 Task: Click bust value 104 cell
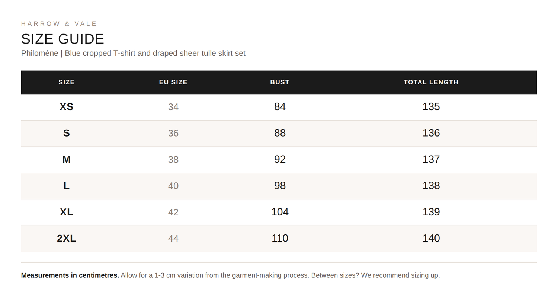[280, 212]
